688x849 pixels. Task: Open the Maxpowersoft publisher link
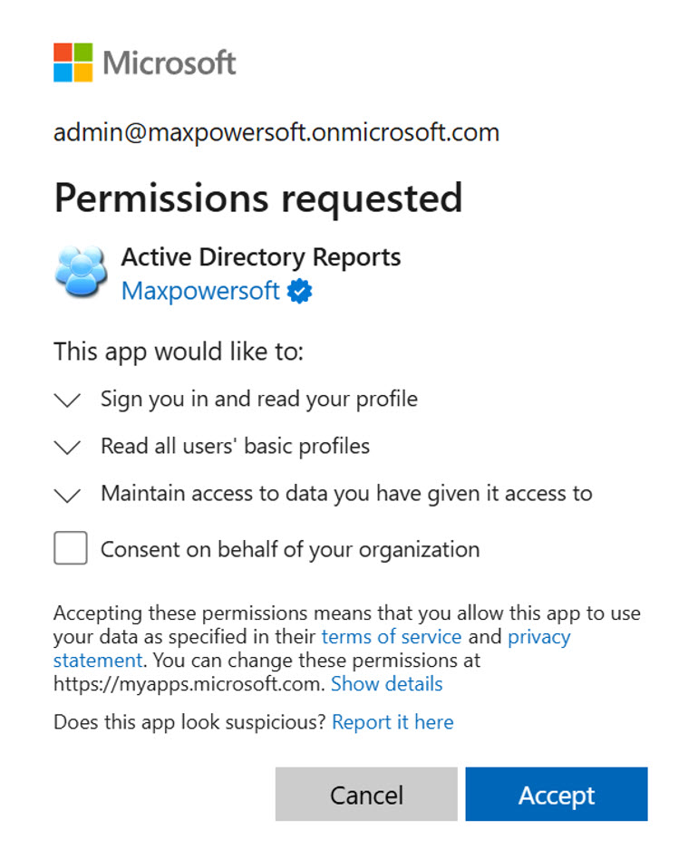(200, 292)
